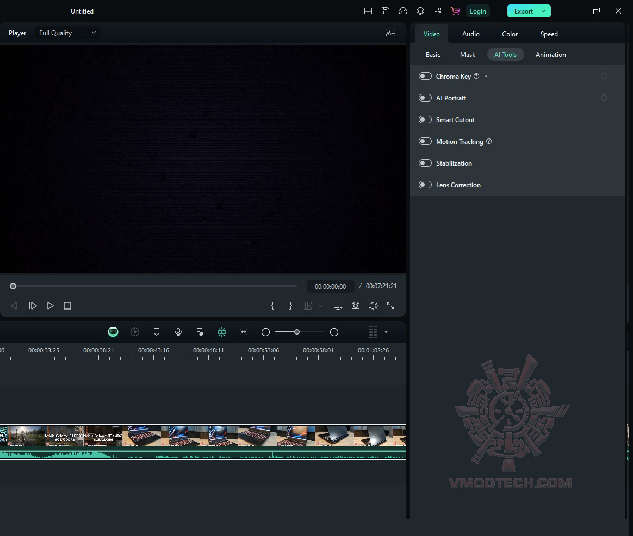Switch to the Color tab
Viewport: 633px width, 536px height.
(510, 34)
